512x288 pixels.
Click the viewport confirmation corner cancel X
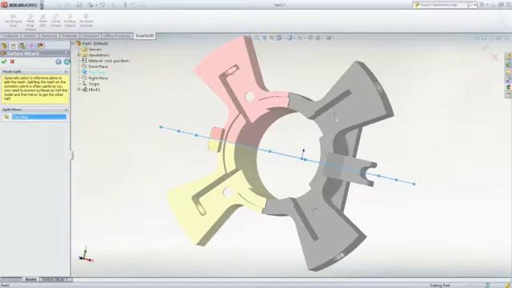coord(494,57)
